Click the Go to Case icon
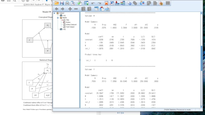The image size is (205, 115). (112, 3)
